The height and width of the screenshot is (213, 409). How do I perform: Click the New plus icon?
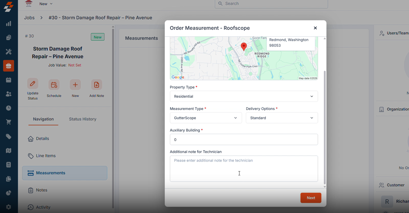pyautogui.click(x=75, y=85)
